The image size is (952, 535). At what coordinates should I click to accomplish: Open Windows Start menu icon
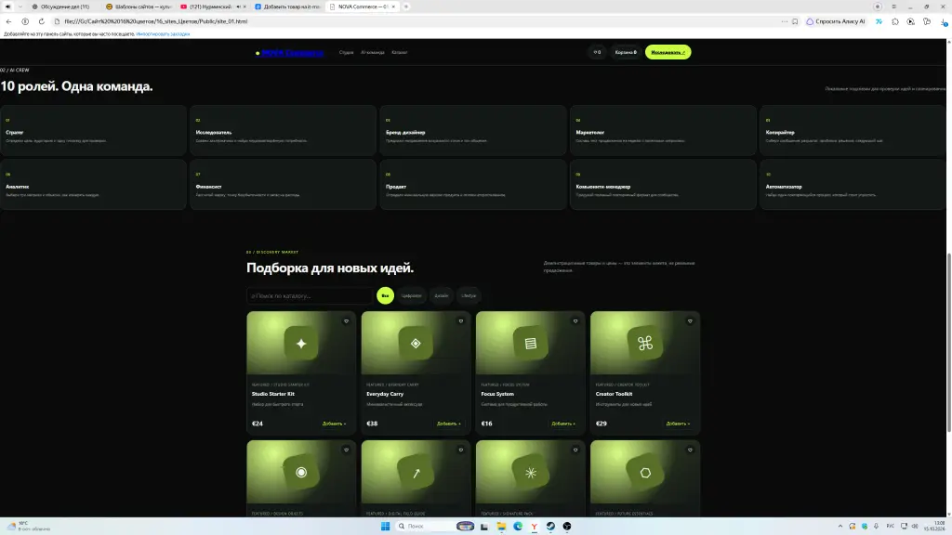pyautogui.click(x=385, y=526)
